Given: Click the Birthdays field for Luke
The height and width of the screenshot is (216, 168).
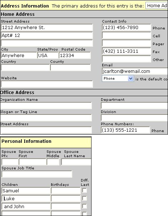Looking at the screenshot, I should pyautogui.click(x=66, y=198).
